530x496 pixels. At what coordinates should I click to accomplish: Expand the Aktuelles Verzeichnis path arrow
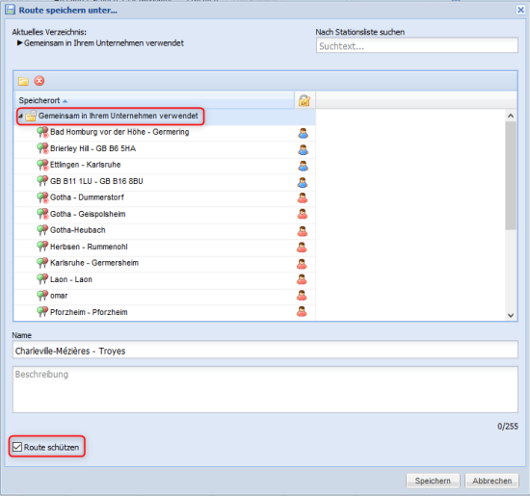(19, 43)
